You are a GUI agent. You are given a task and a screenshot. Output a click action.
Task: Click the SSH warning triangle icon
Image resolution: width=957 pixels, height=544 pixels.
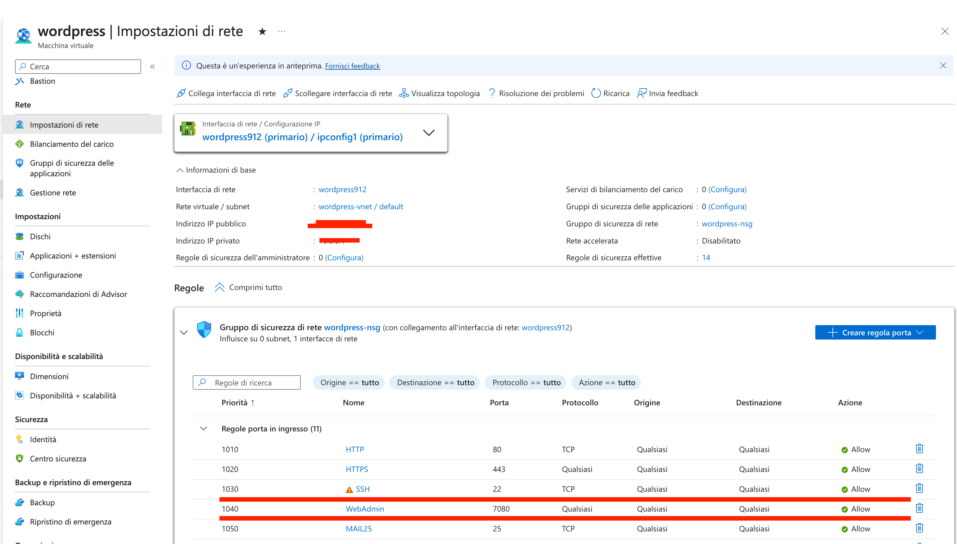pos(349,490)
